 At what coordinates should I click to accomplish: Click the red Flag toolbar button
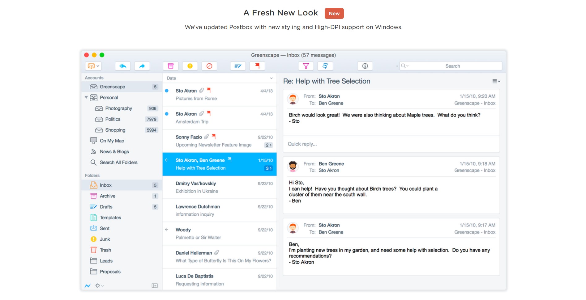point(257,66)
